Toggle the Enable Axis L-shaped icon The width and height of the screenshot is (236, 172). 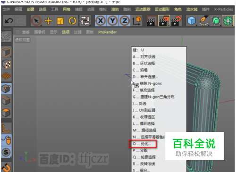[6, 128]
